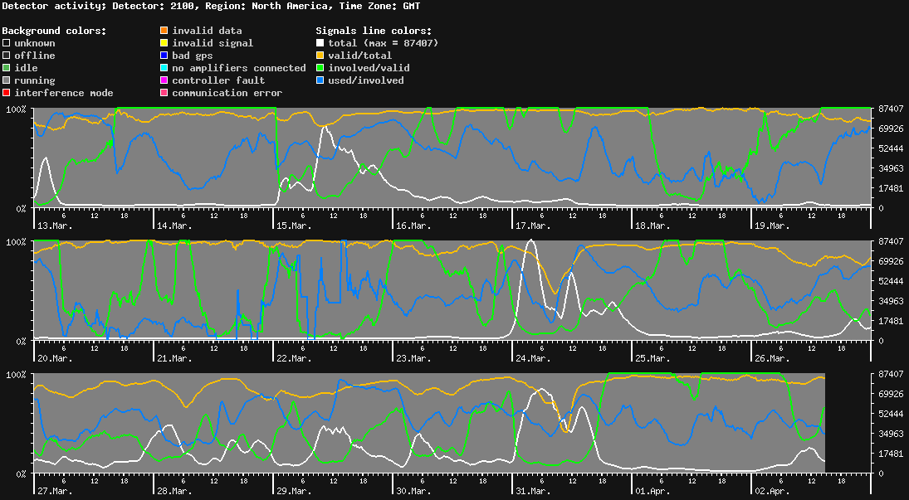Click the 15.Mar. date label
This screenshot has height=500, width=909.
pyautogui.click(x=294, y=226)
